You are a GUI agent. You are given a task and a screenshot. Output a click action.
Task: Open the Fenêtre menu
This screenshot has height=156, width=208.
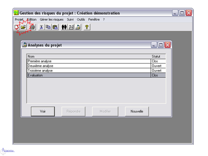94,19
